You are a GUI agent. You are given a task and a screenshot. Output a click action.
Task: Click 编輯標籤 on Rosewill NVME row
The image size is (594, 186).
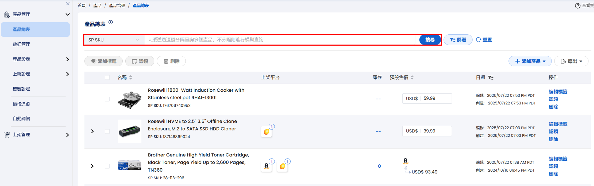pos(558,124)
